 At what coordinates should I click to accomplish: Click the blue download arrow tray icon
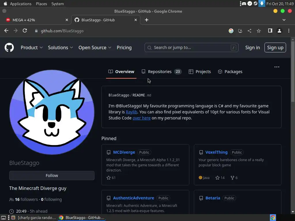coord(262,3)
